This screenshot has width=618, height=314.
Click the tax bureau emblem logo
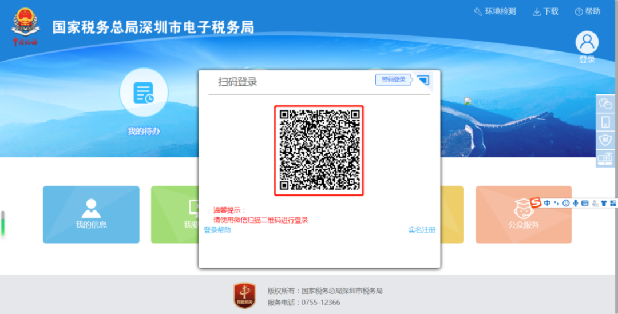coord(25,27)
